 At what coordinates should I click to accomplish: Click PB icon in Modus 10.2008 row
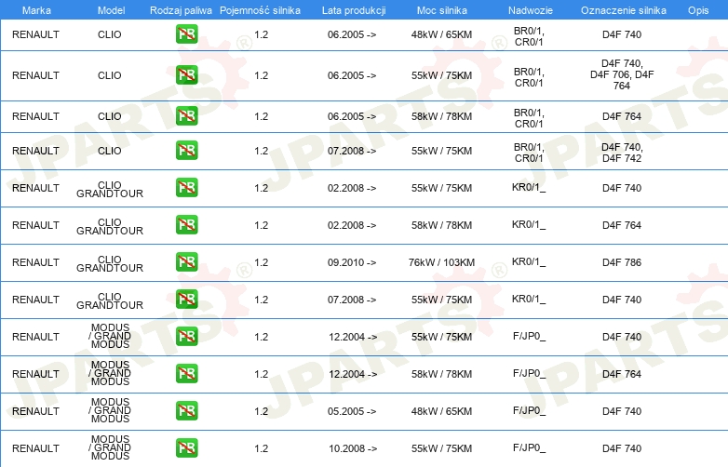coord(186,448)
